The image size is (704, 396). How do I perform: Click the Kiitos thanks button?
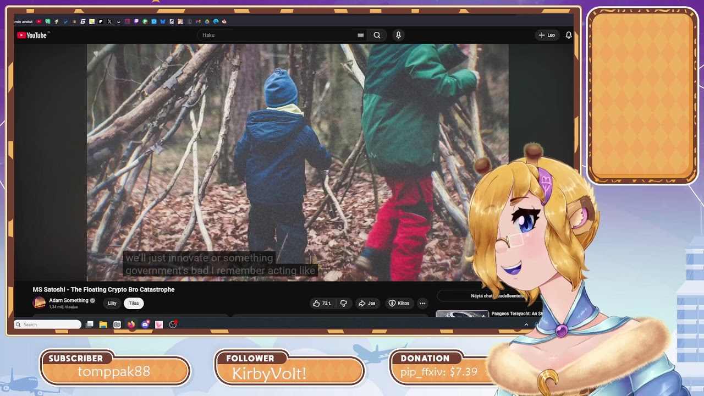pos(399,303)
